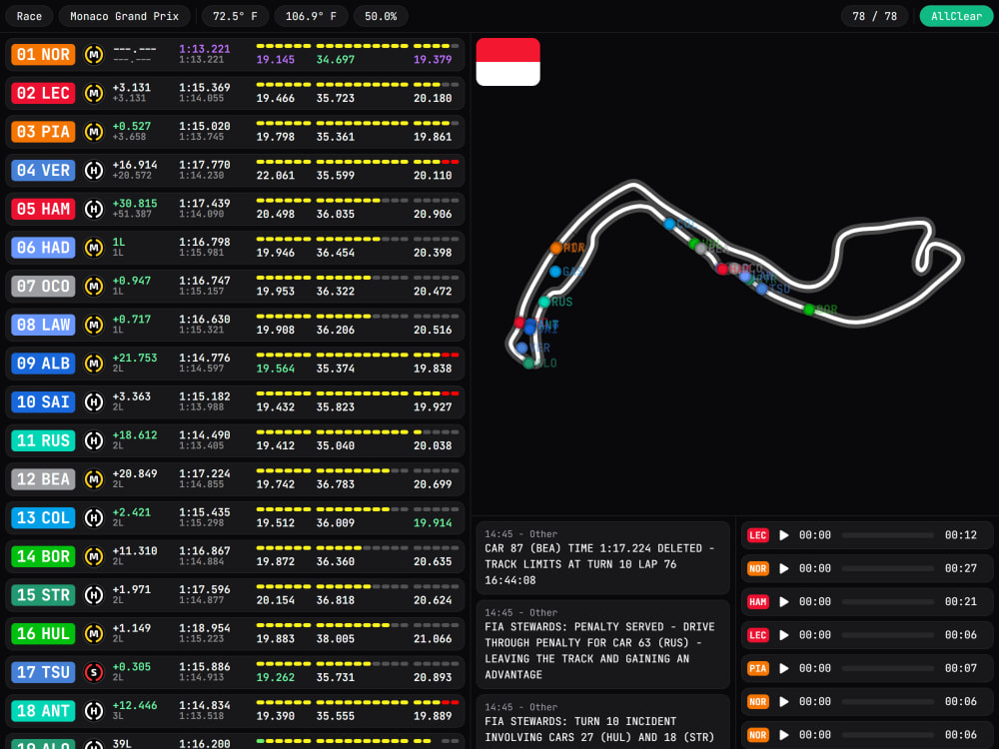Click RUS's hard tyre icon
The width and height of the screenshot is (999, 749).
[x=94, y=440]
